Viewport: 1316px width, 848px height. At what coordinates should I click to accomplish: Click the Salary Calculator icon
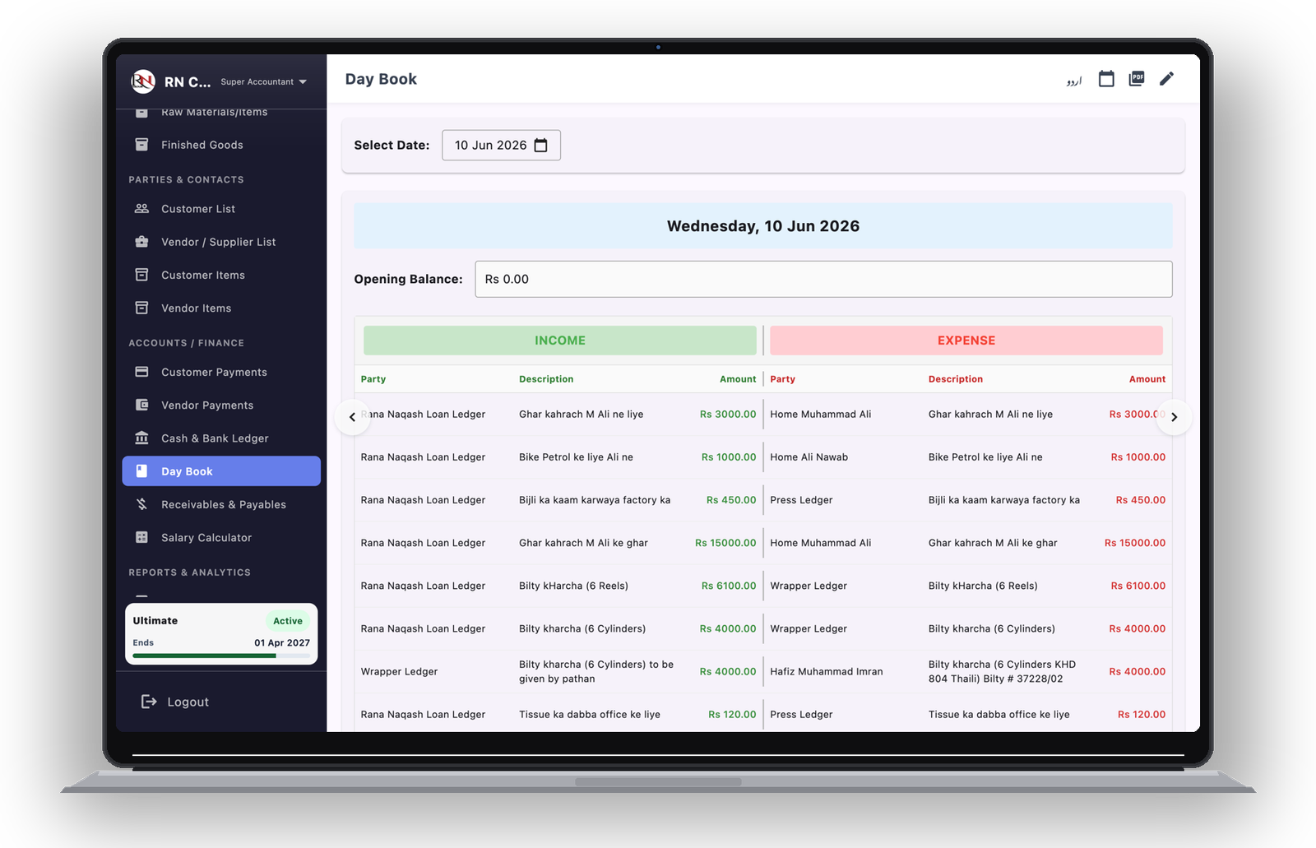[x=141, y=537]
